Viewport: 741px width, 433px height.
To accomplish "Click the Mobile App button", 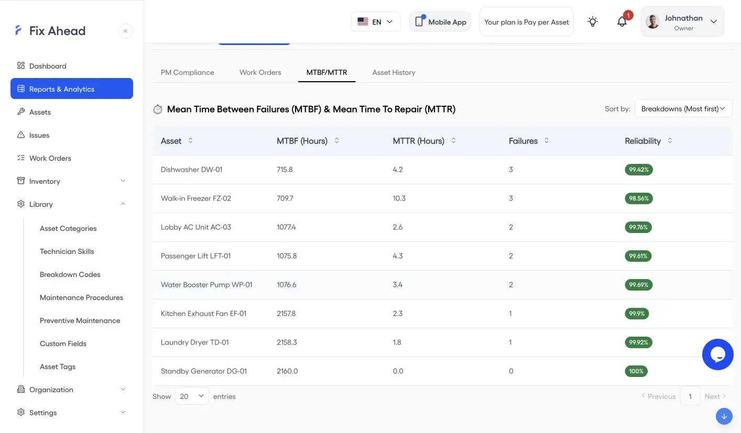I will coord(440,22).
